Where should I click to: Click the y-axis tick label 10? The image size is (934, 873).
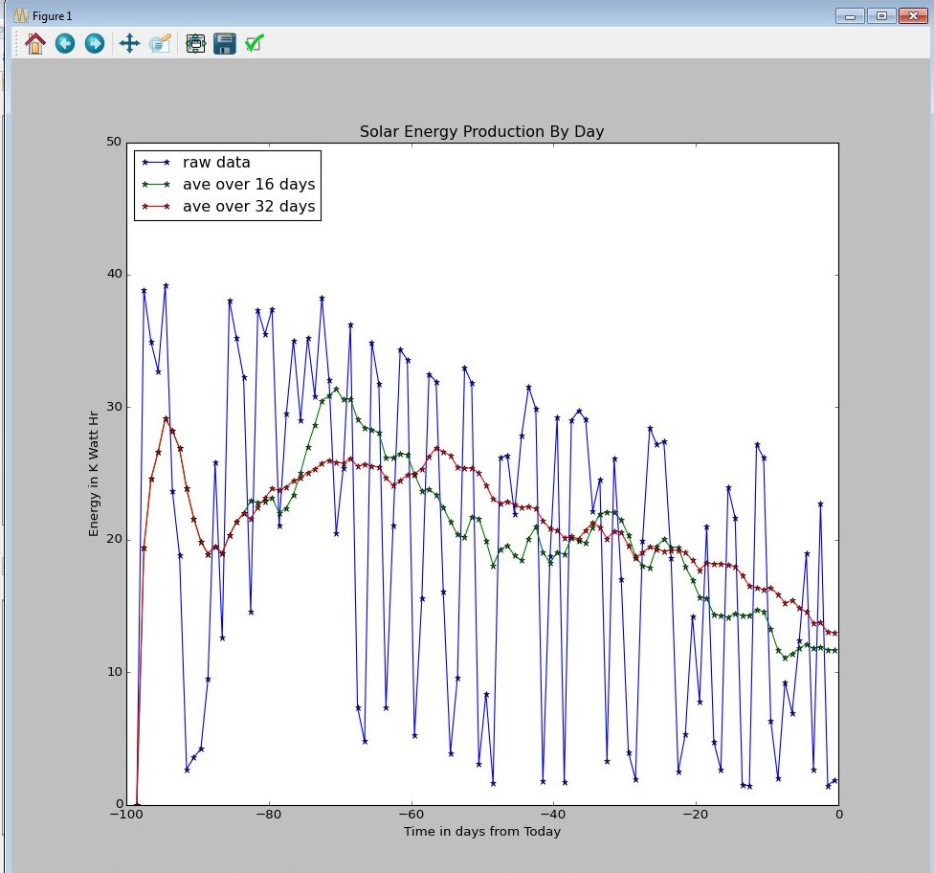(x=114, y=672)
